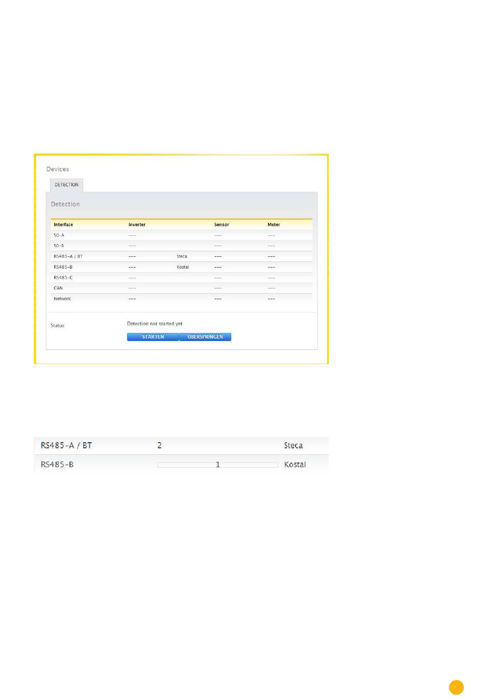The width and height of the screenshot is (485, 699).
Task: Click the Devices heading
Action: click(x=58, y=169)
